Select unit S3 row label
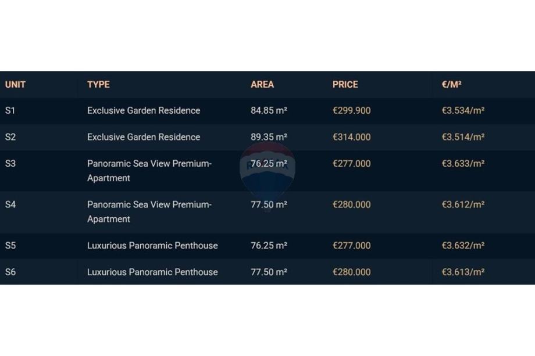The height and width of the screenshot is (356, 535). click(x=10, y=164)
